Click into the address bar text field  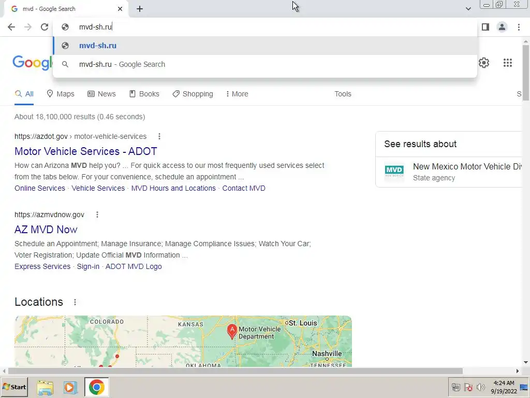pyautogui.click(x=265, y=27)
